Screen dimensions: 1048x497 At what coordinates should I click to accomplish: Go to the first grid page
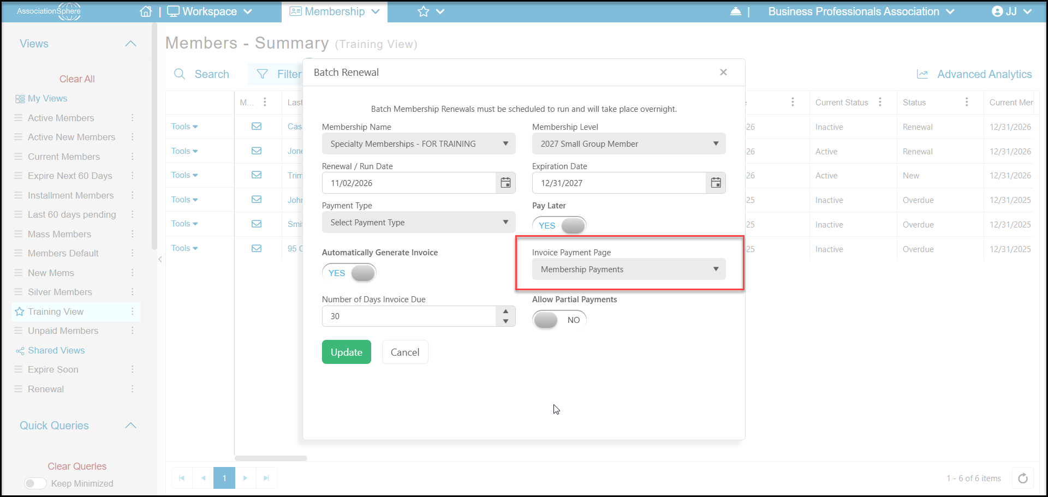pos(182,478)
